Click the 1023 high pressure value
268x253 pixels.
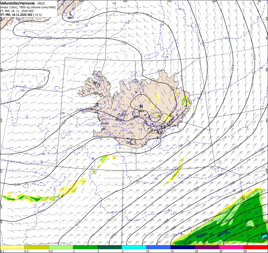pos(141,111)
